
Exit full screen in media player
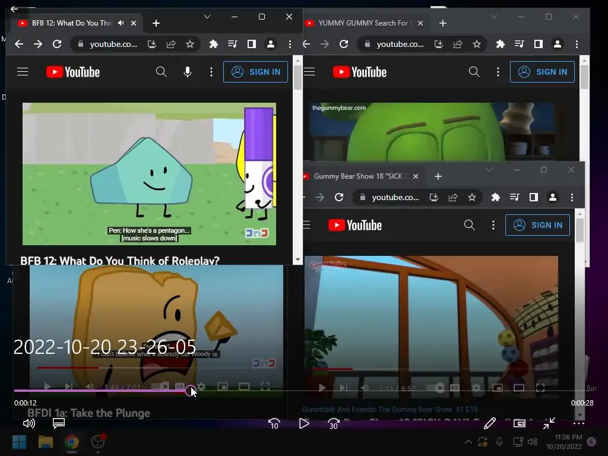(x=549, y=423)
